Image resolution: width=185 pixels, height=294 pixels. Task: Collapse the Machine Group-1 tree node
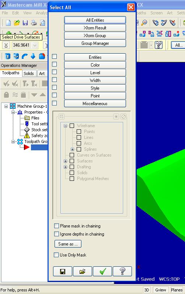pyautogui.click(x=6, y=106)
